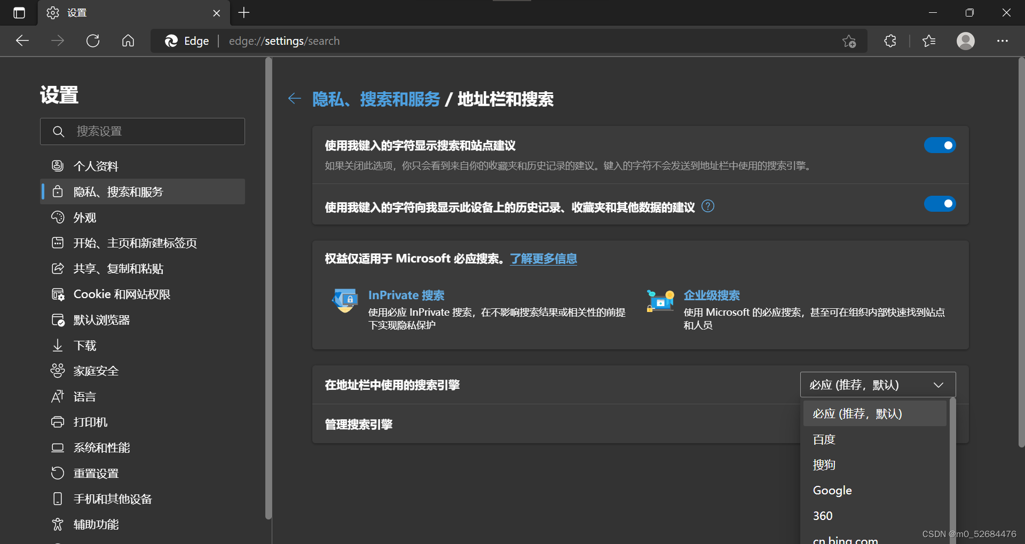Image resolution: width=1025 pixels, height=544 pixels.
Task: Select 360 as search engine
Action: pyautogui.click(x=874, y=516)
